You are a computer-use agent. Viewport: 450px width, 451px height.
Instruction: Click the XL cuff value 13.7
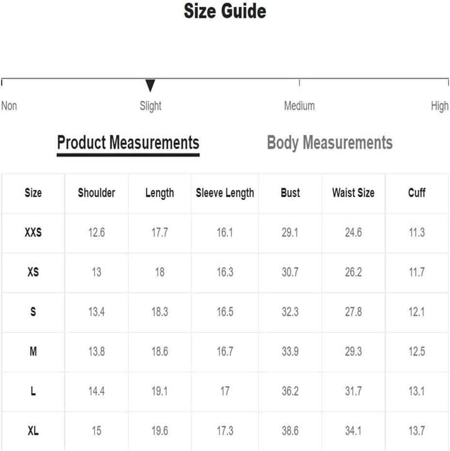pyautogui.click(x=417, y=431)
